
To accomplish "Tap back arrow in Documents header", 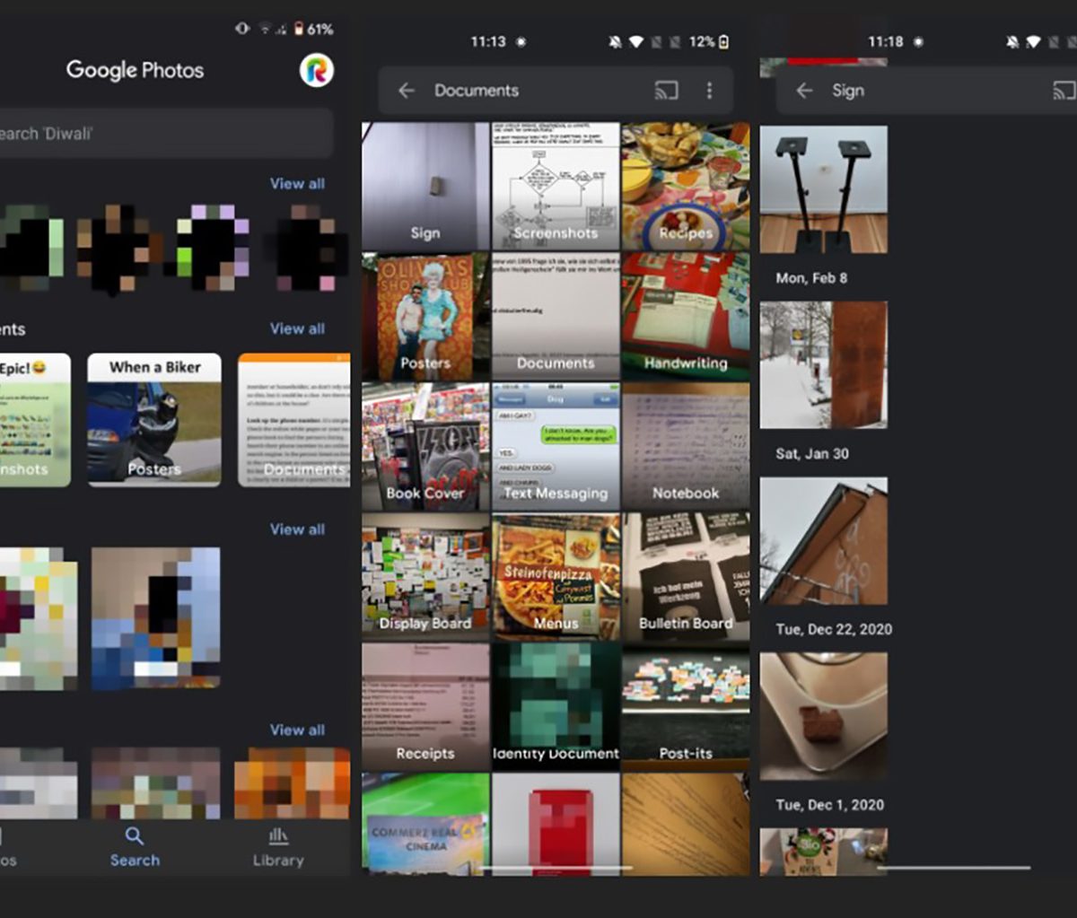I will coord(407,91).
